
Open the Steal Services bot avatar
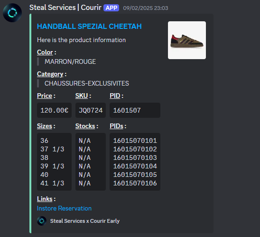[12, 13]
